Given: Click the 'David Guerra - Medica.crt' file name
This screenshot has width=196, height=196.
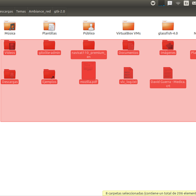Looking at the screenshot, I should (x=168, y=84).
